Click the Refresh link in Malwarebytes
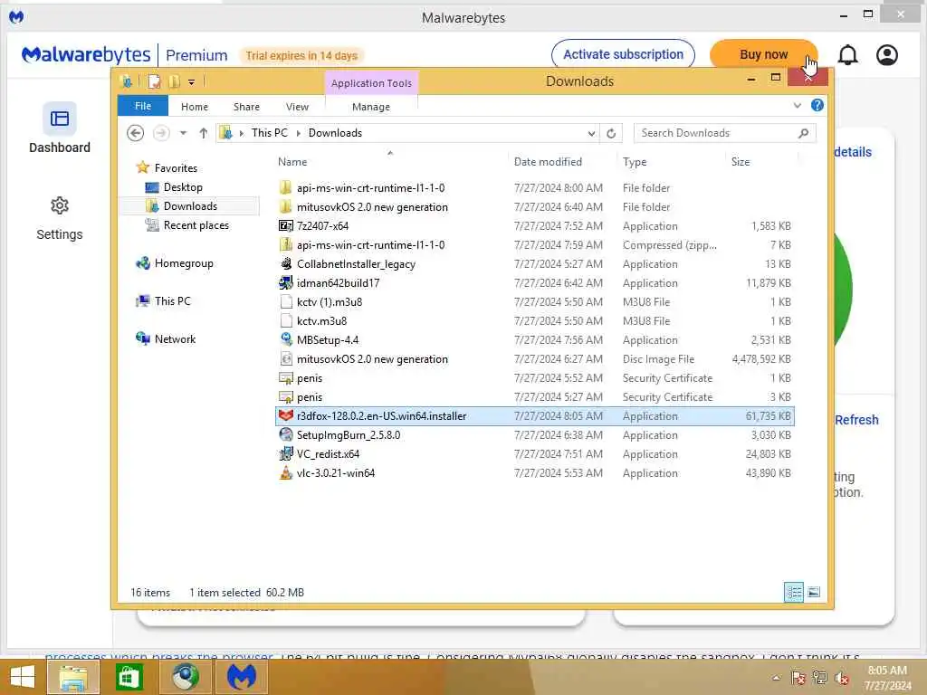 click(x=856, y=420)
